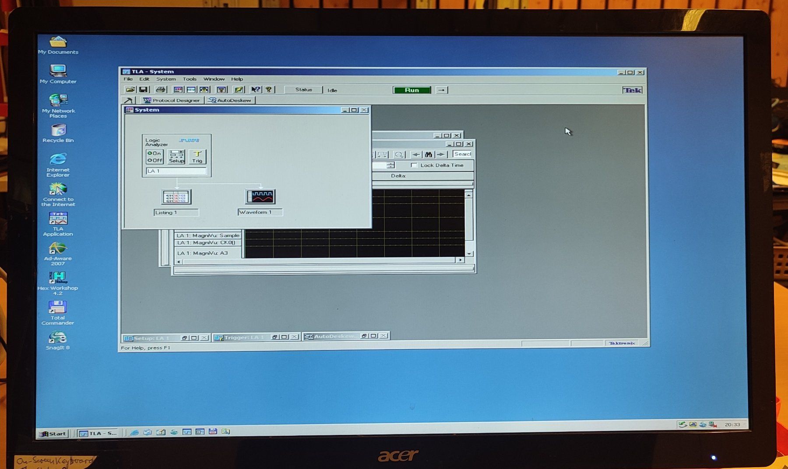
Task: Click the arrow button right of Run
Action: coord(442,90)
